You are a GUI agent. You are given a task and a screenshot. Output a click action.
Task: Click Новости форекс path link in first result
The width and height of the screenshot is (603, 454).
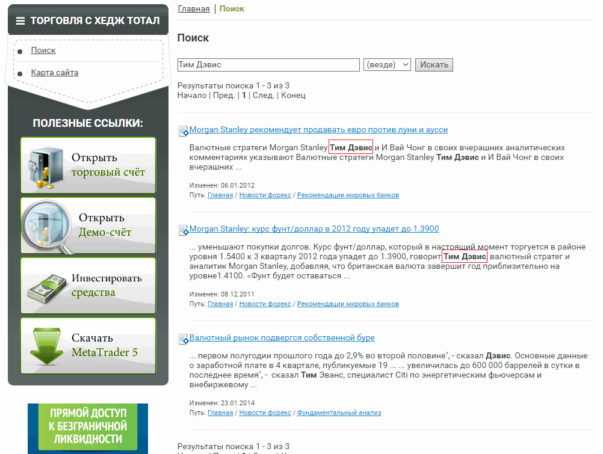265,195
